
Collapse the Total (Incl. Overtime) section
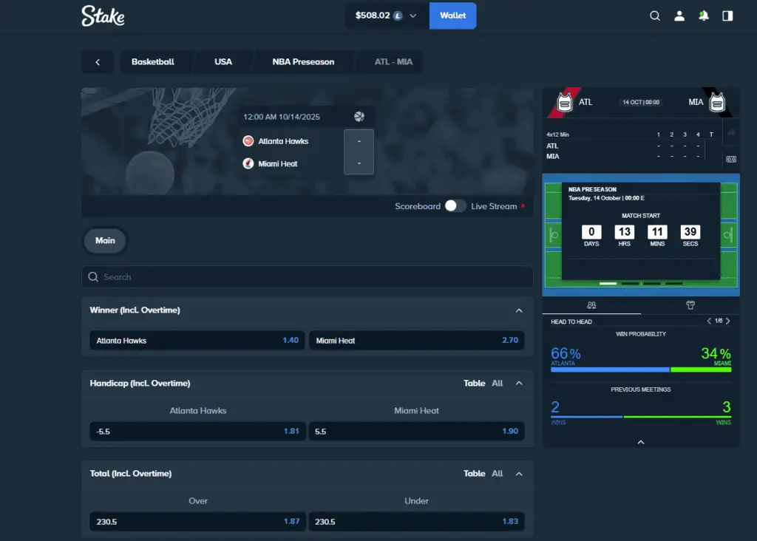(x=519, y=474)
